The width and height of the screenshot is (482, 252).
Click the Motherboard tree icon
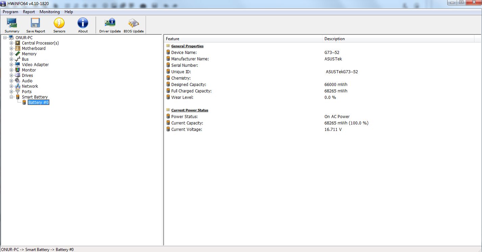(18, 48)
